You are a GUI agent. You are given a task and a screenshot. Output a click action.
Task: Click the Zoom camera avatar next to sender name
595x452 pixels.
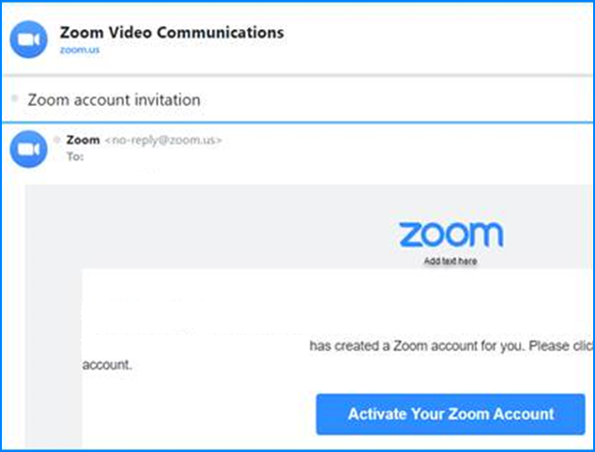(29, 149)
